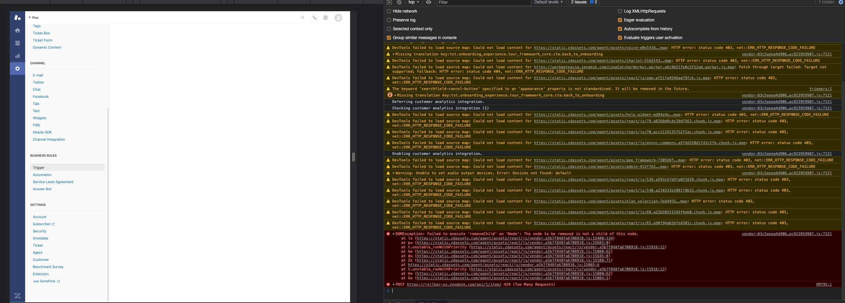Enable Log XMLHttpRequests
This screenshot has height=303, width=845.
(620, 11)
